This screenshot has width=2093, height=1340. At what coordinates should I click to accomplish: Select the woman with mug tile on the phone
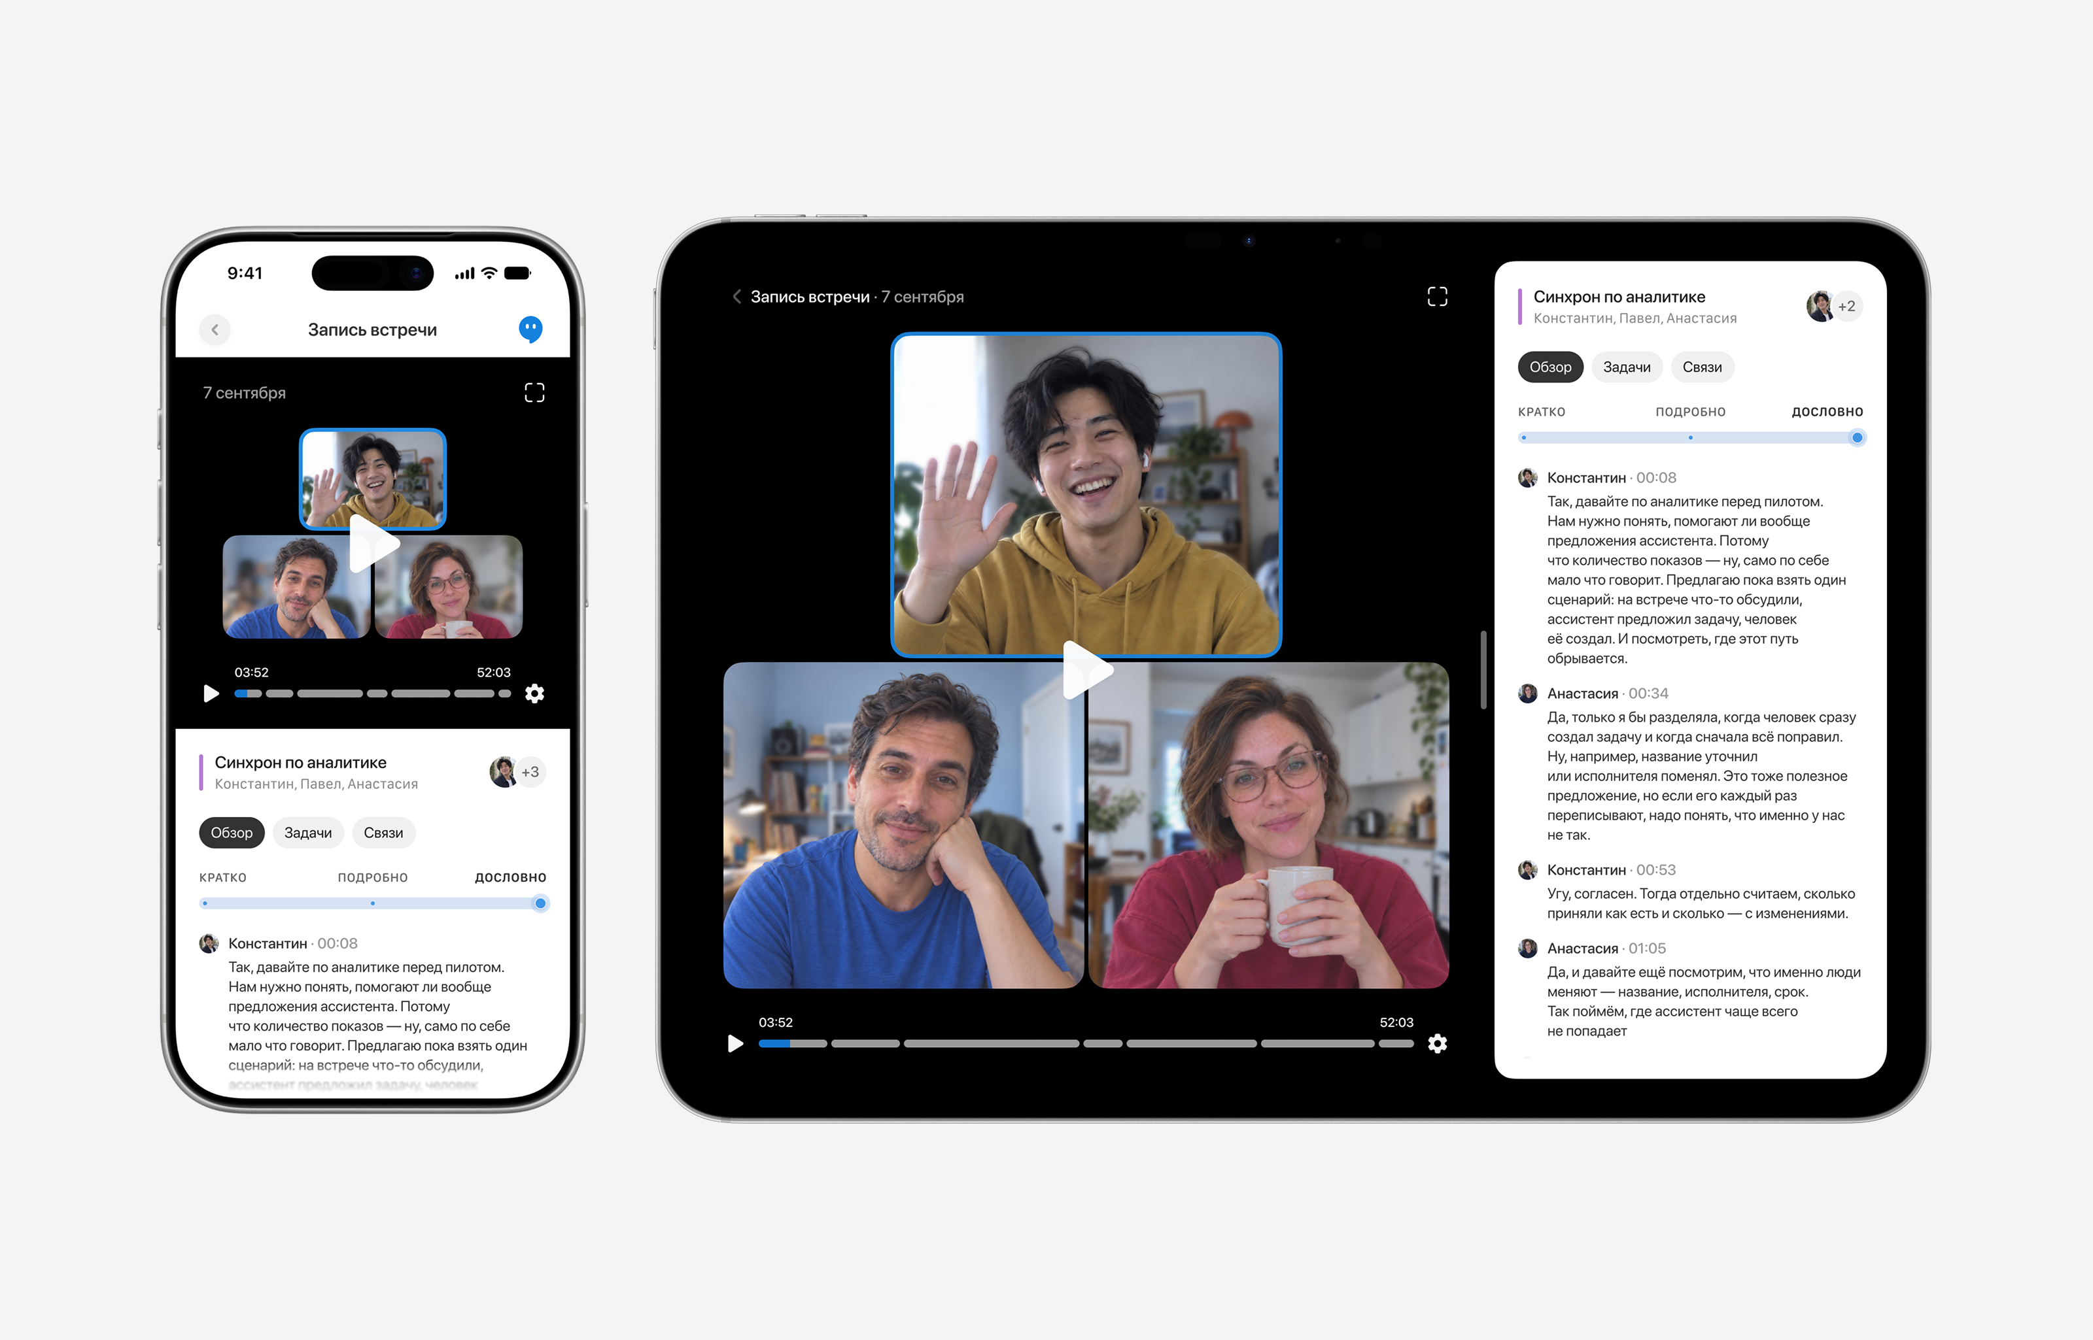[449, 586]
